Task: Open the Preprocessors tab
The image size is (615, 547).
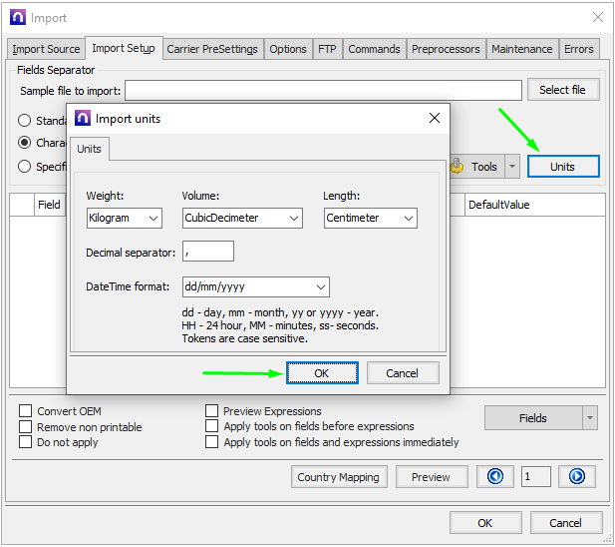Action: tap(446, 49)
